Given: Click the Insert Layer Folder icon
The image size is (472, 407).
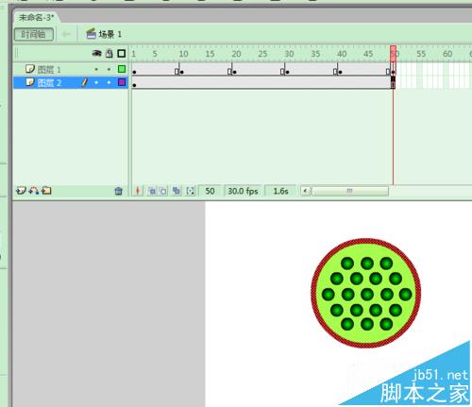Looking at the screenshot, I should [46, 191].
